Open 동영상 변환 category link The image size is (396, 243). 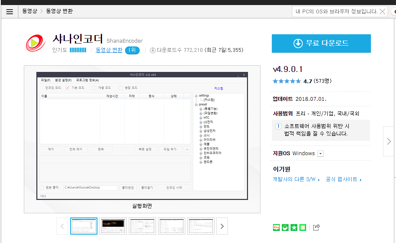(109, 50)
